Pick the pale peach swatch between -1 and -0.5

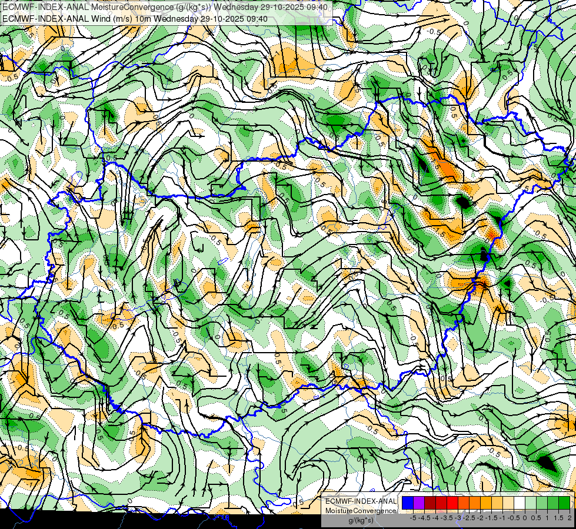[x=508, y=503]
